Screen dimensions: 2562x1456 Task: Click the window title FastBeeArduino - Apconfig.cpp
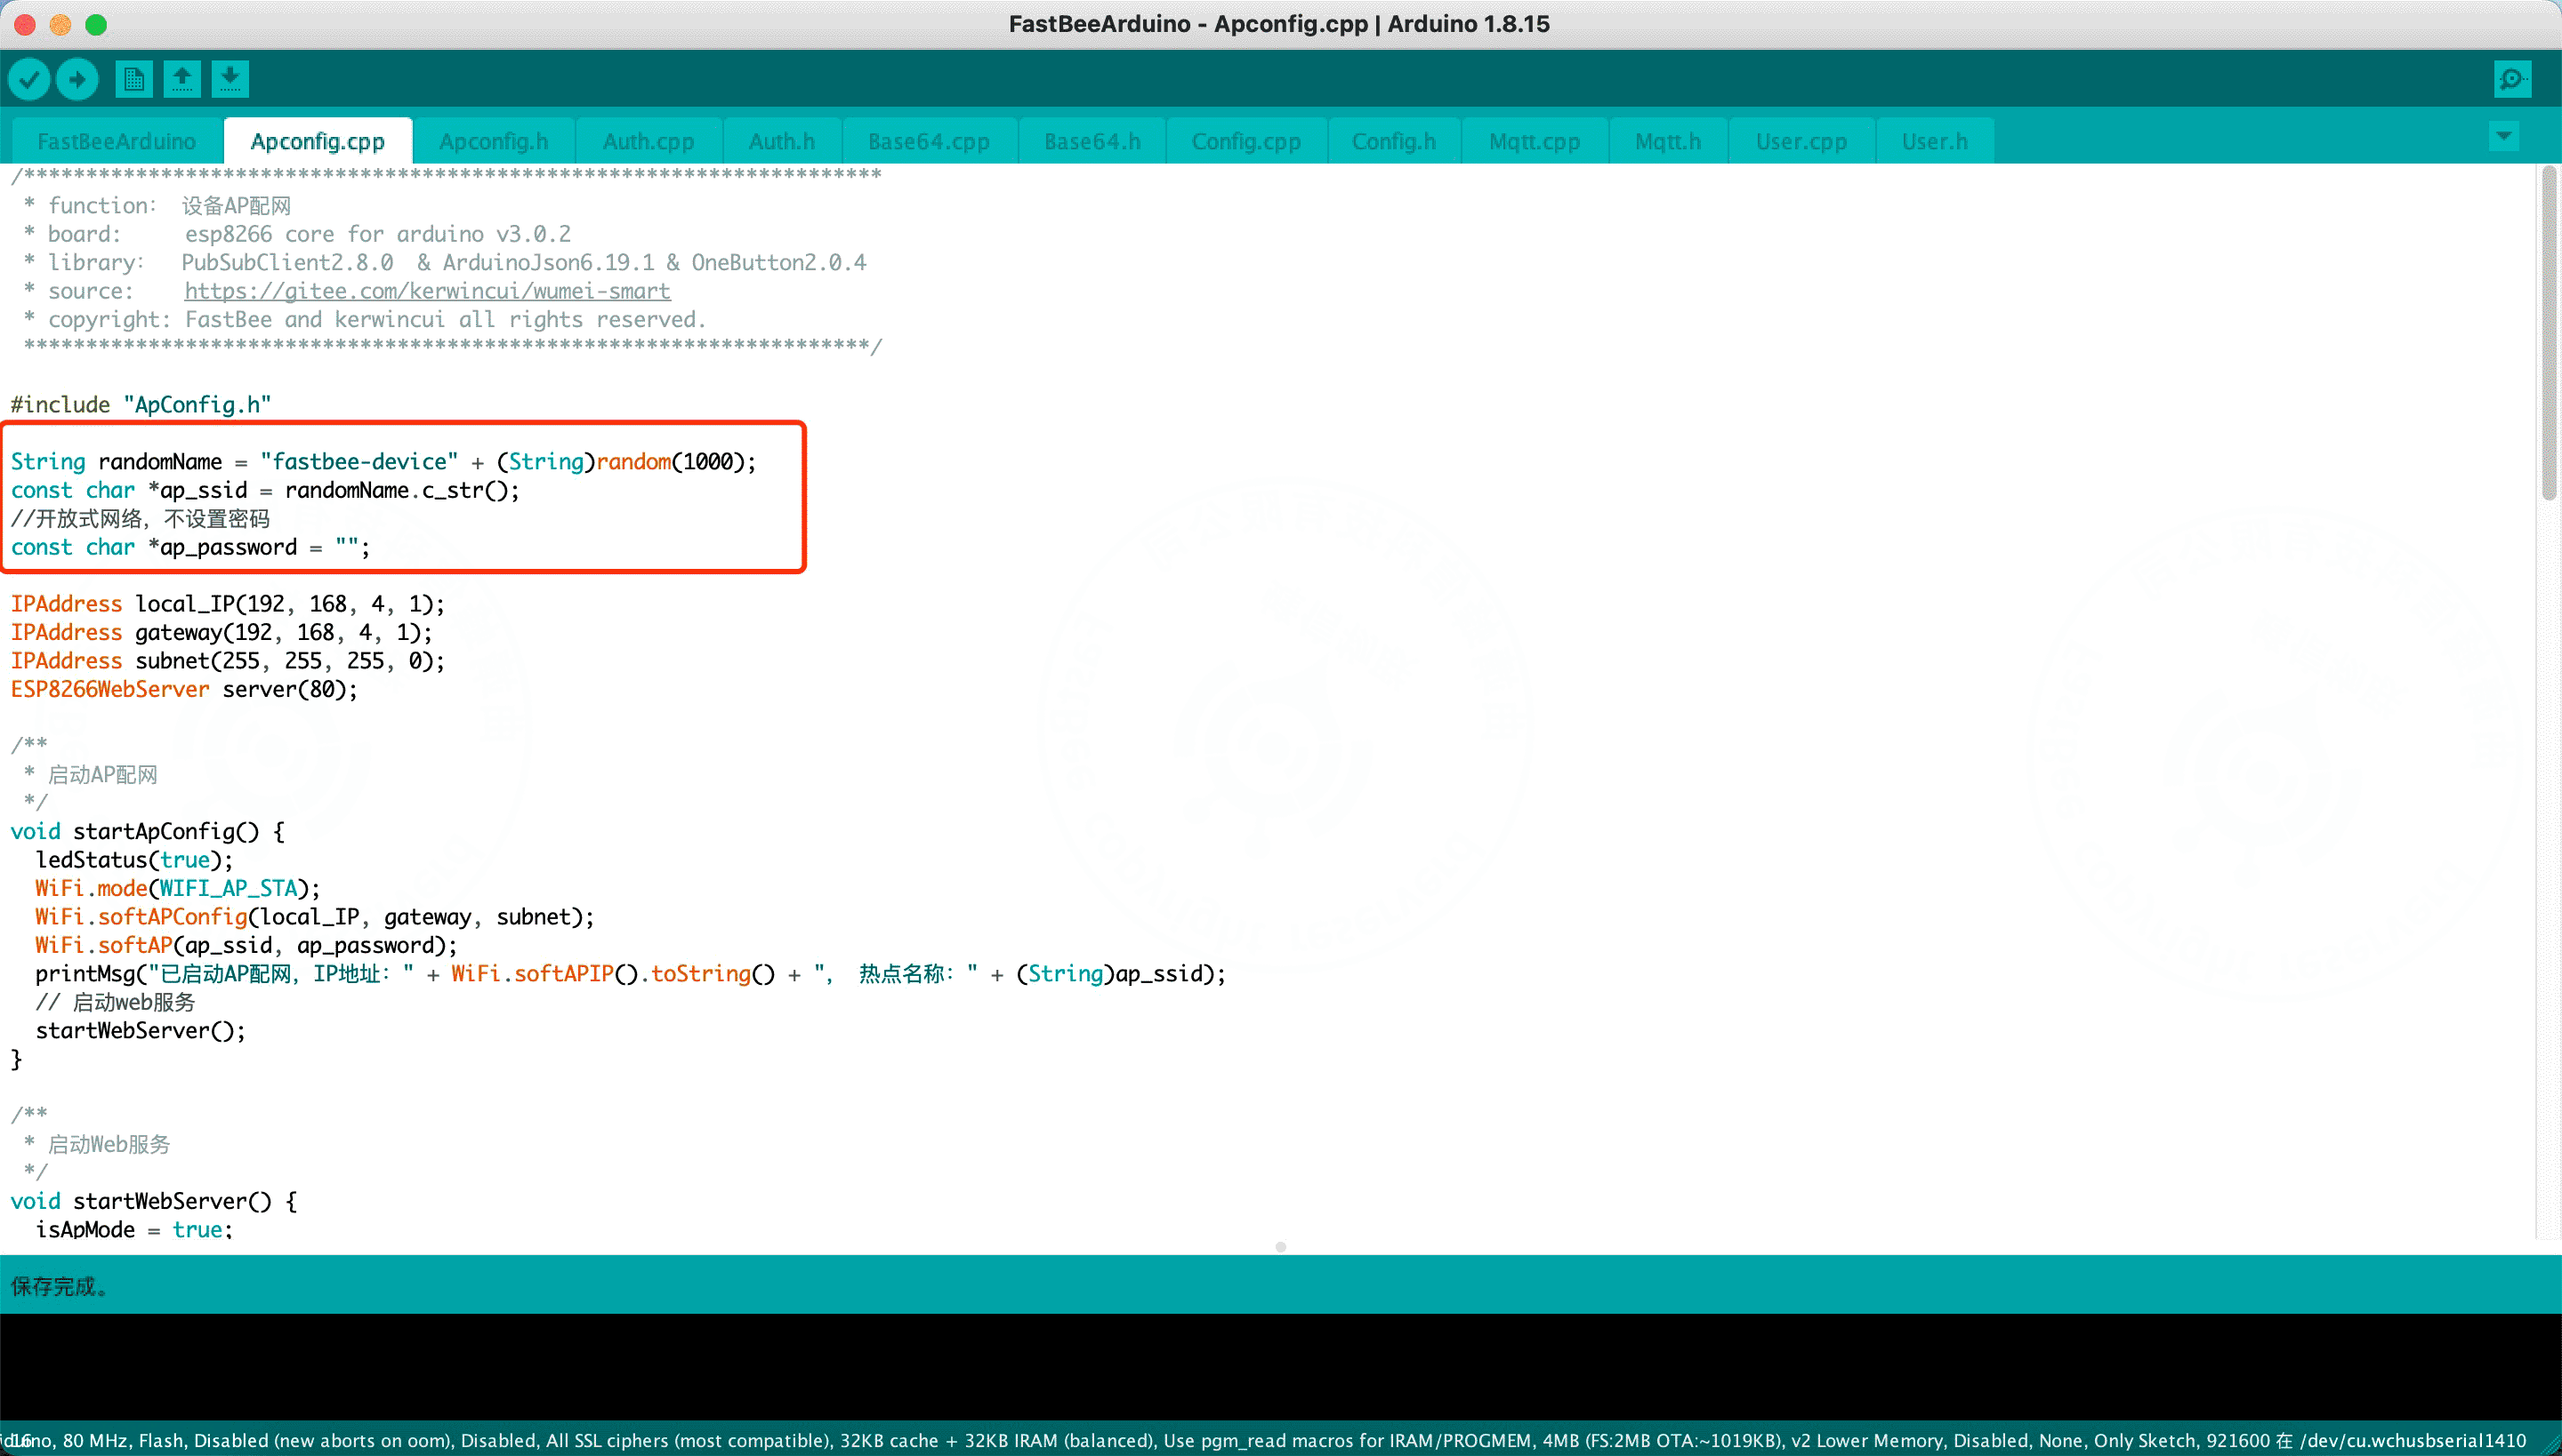click(1279, 24)
